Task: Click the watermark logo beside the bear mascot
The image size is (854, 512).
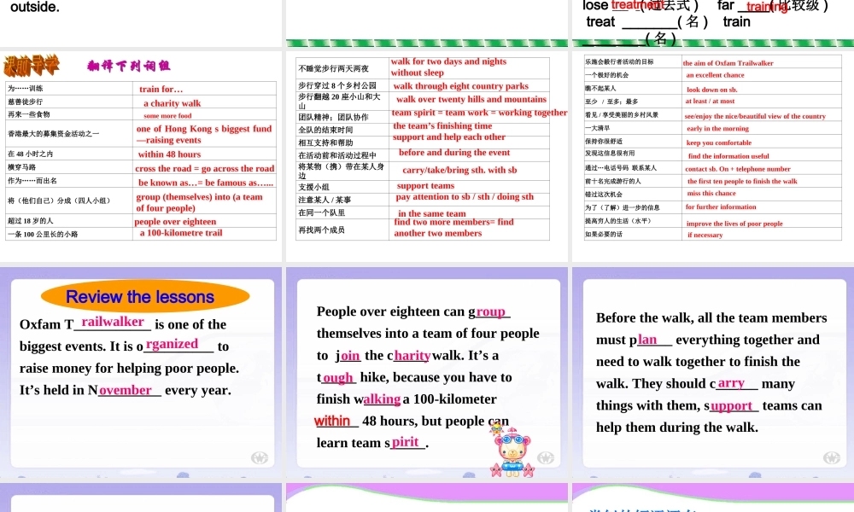Action: (545, 457)
